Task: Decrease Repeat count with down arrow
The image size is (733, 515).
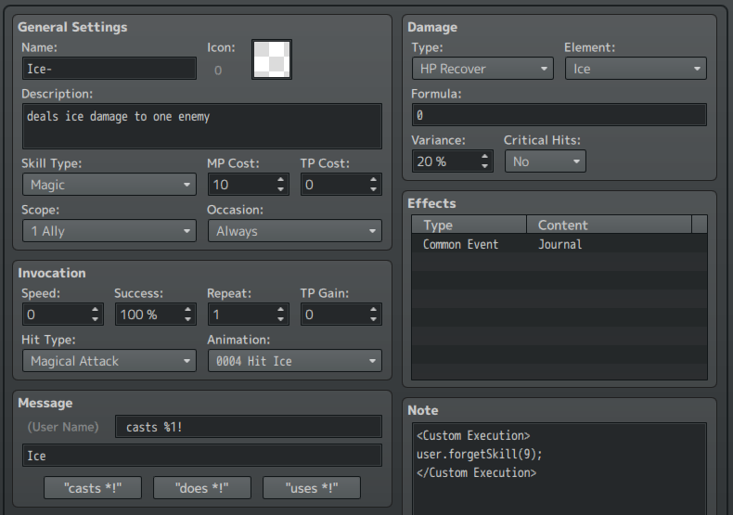Action: pos(280,319)
